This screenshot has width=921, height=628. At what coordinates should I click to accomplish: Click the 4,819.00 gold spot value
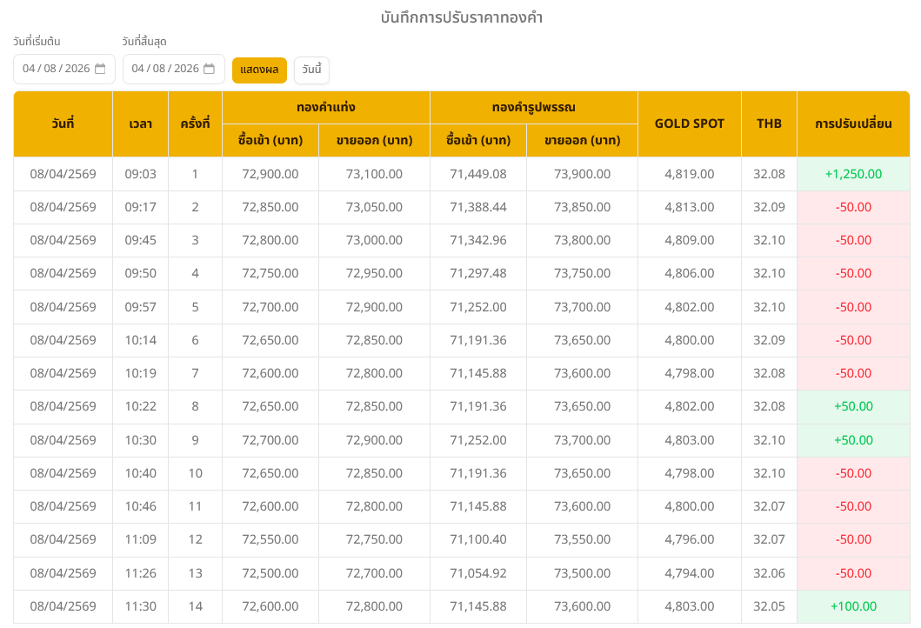click(689, 174)
